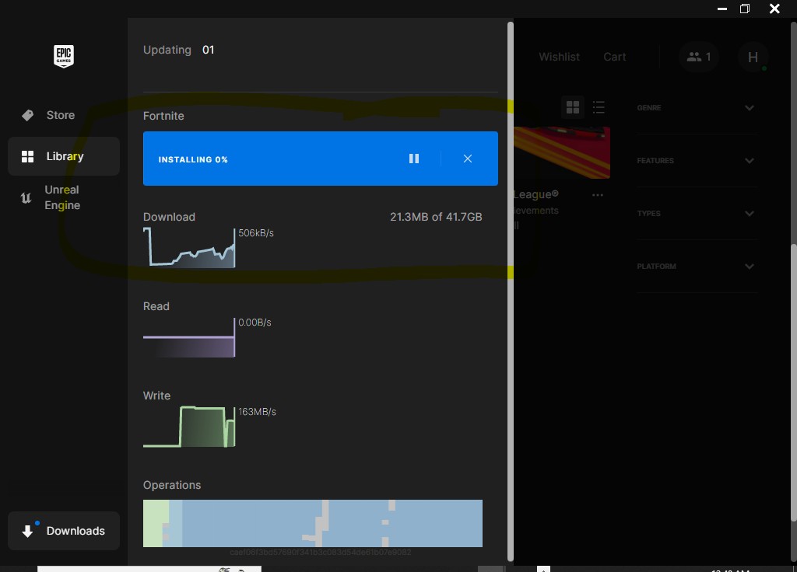
Task: Click the Operations progress map
Action: tap(313, 523)
